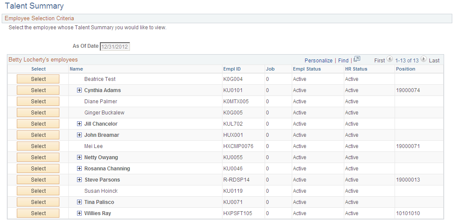Click the Employee Selection Criteria header
This screenshot has height=222, width=457.
39,18
